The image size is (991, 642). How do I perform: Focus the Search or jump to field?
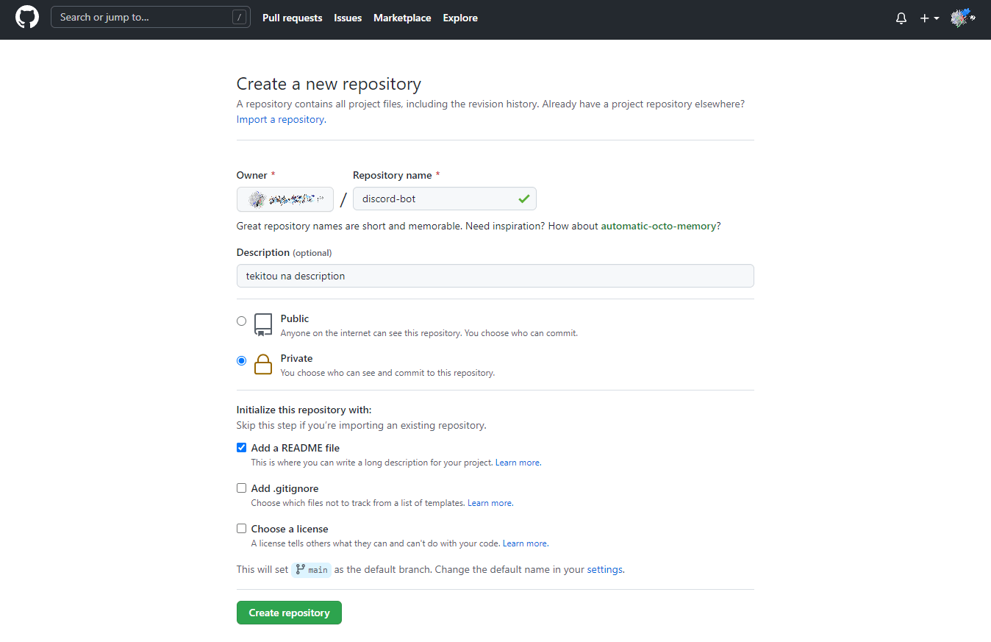coord(151,18)
